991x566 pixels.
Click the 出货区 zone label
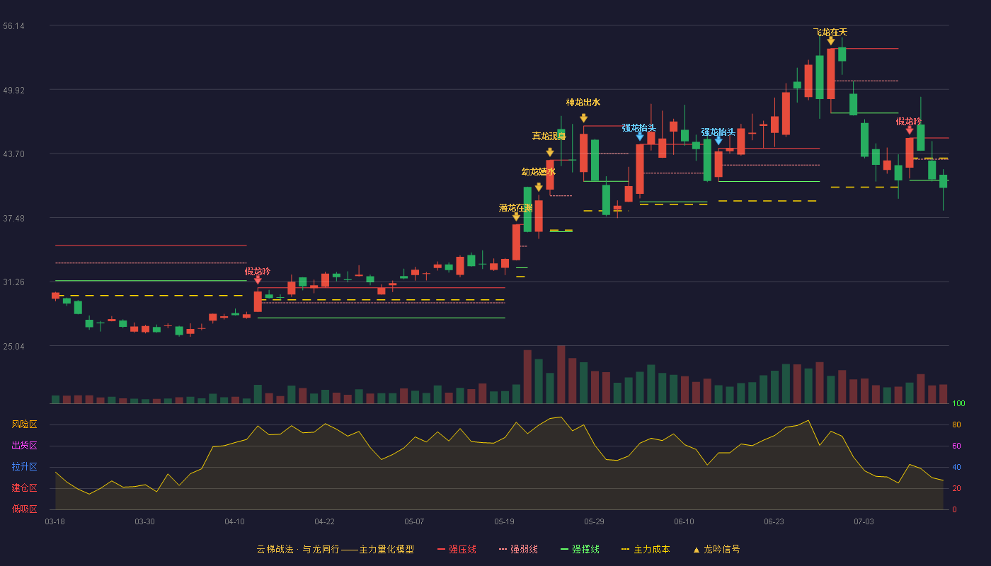pos(25,445)
